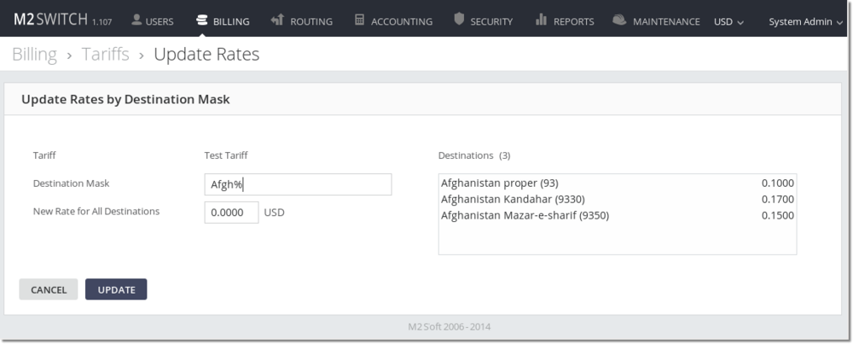Open the USD currency dropdown
Viewport: 853px width, 344px height.
pos(728,21)
